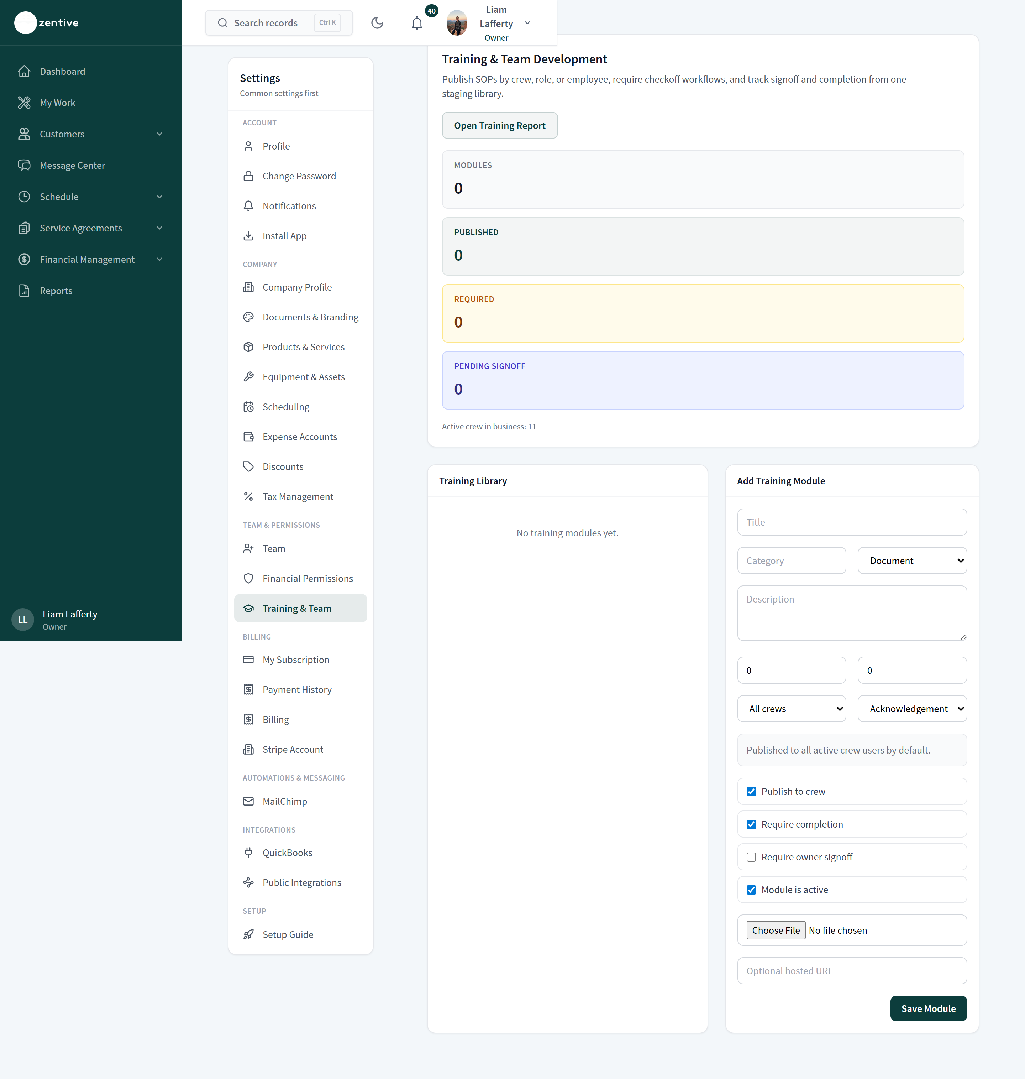Click the Service Agreements clipboard icon
Screen dimensions: 1025x1079
(24, 228)
